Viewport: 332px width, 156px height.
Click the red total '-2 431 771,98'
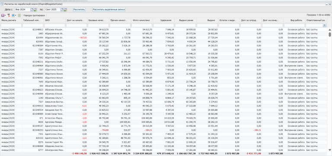click(253, 154)
